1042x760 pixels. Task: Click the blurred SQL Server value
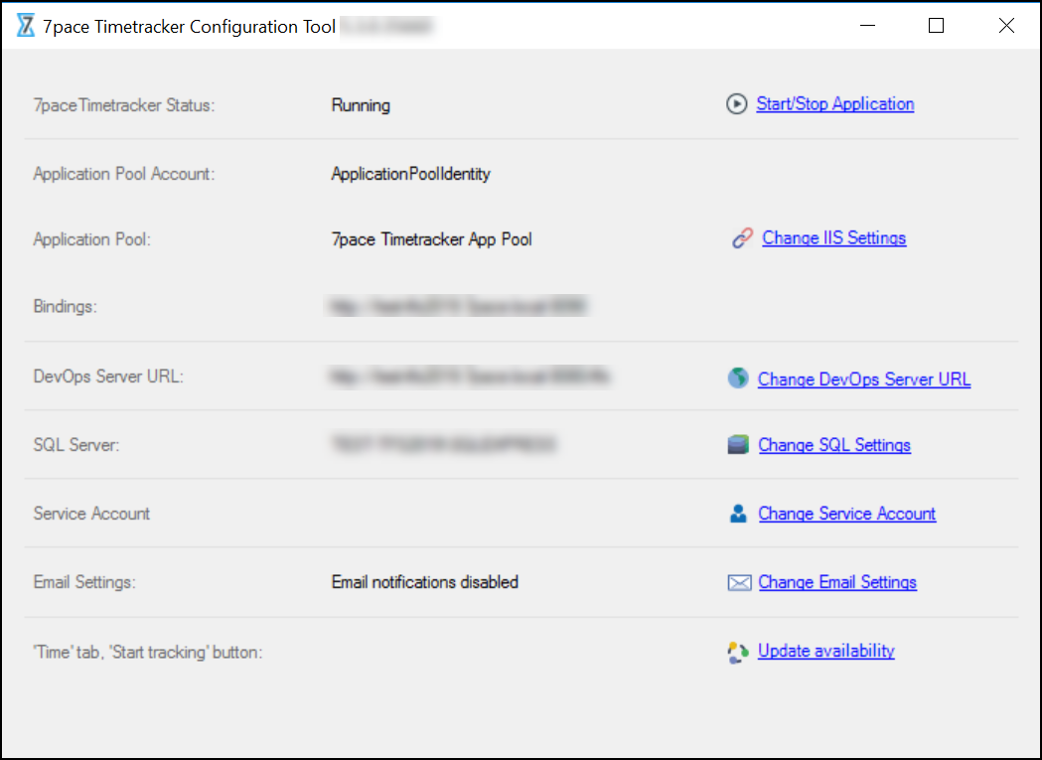[x=443, y=444]
